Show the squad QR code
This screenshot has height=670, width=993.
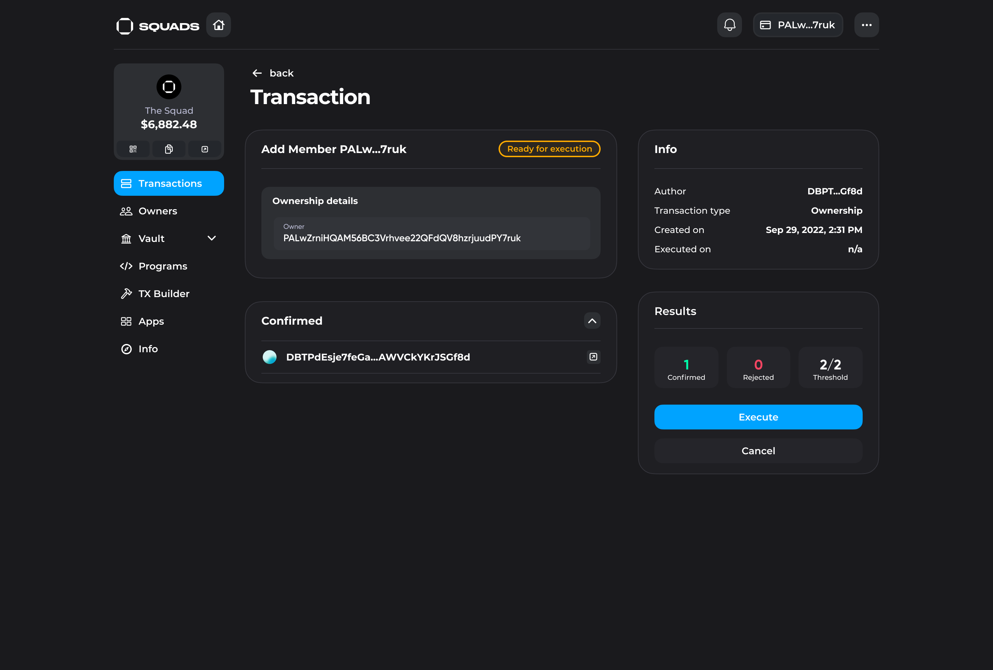133,149
